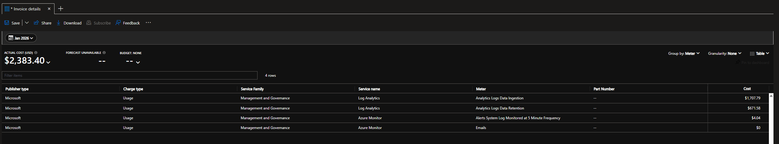Screen dimensions: 779x144
Task: Click the Feedback person icon
Action: click(x=118, y=23)
